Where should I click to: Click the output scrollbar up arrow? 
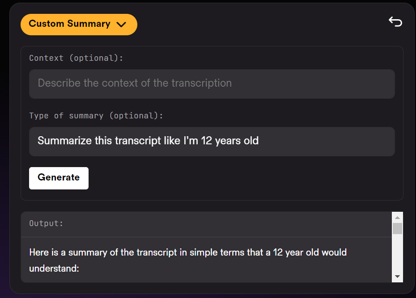(397, 217)
